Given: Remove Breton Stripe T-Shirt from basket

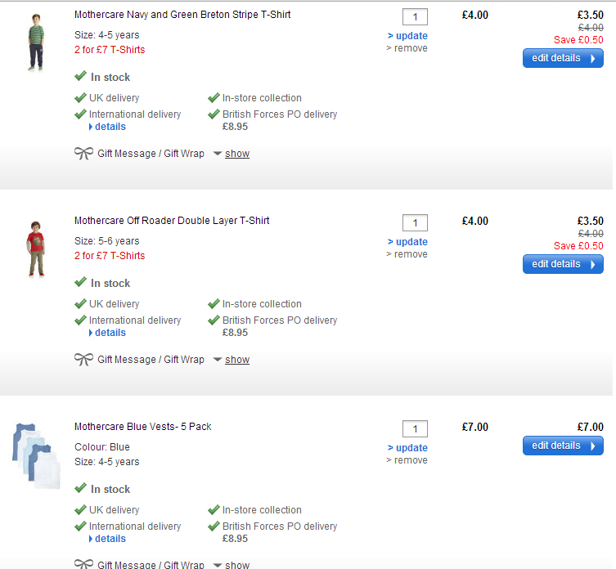Looking at the screenshot, I should pos(407,48).
